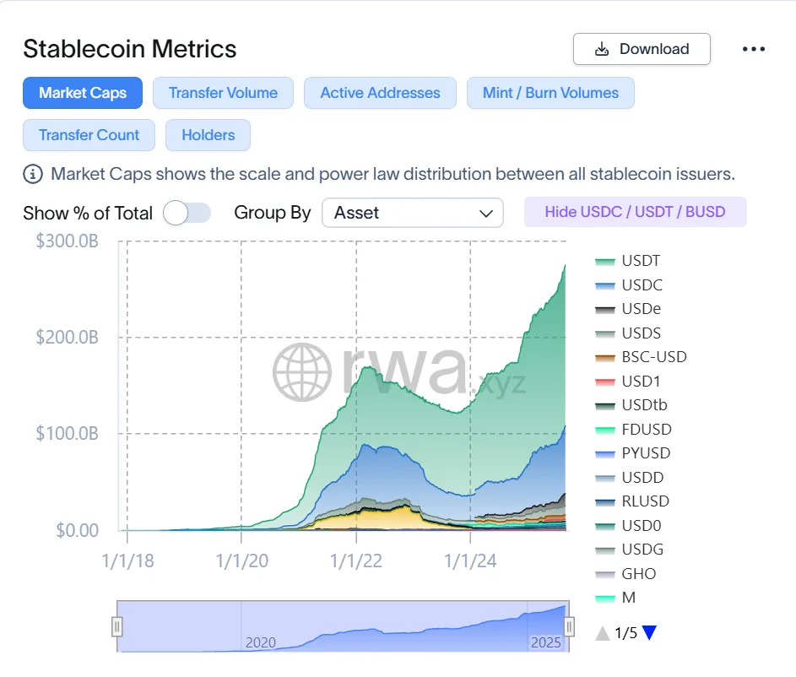
Task: Click the download icon next to Download text
Action: 603,49
